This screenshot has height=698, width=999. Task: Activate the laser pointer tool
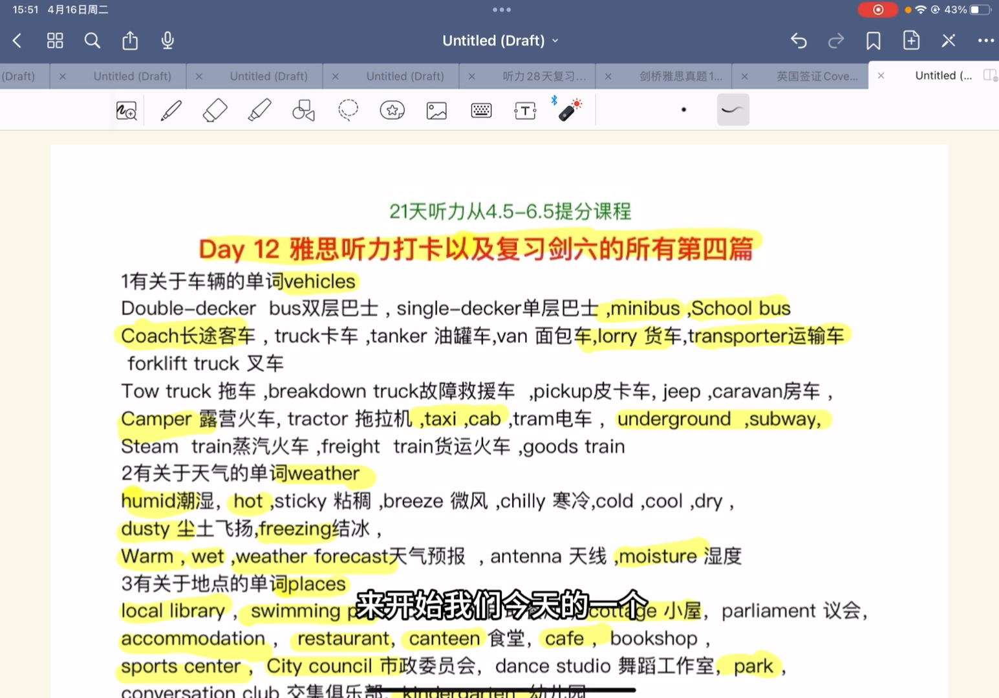[568, 109]
